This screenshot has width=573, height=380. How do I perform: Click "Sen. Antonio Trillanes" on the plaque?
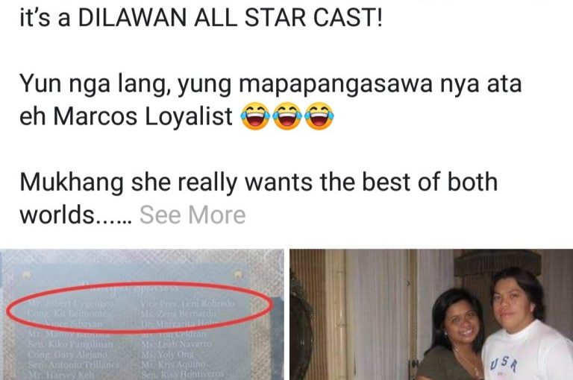pos(74,364)
